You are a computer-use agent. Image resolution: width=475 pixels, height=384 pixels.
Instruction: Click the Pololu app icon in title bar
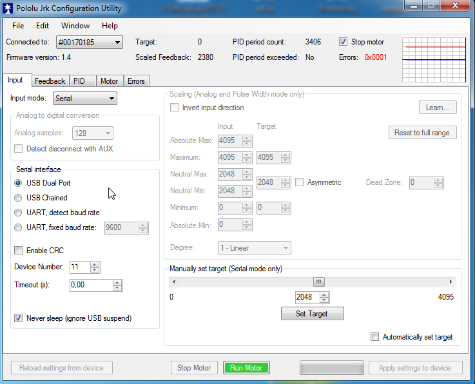tap(8, 8)
